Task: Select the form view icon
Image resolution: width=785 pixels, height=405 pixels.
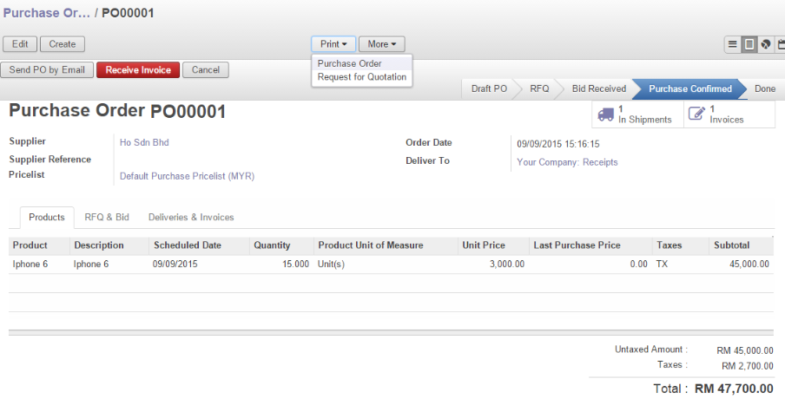Action: 749,44
